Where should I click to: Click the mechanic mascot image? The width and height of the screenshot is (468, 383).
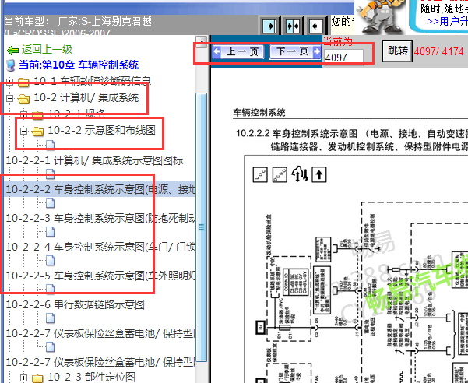pyautogui.click(x=381, y=16)
